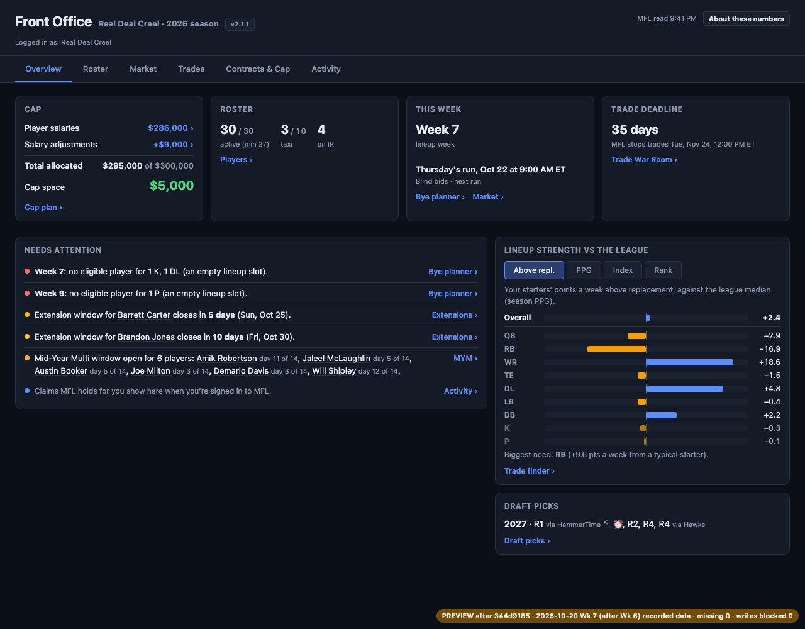Viewport: 805px width, 629px height.
Task: Switch to the Activity tab
Action: 326,69
